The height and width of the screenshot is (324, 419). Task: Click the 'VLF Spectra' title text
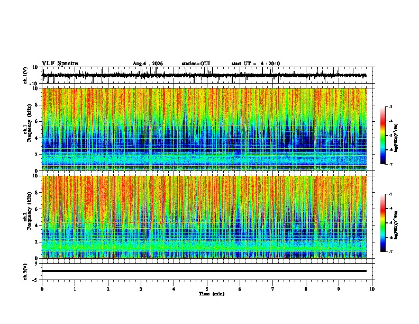pos(60,64)
